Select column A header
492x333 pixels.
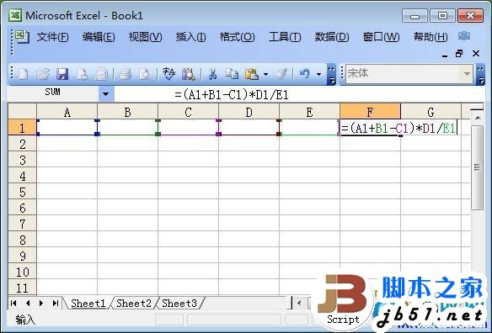click(67, 112)
